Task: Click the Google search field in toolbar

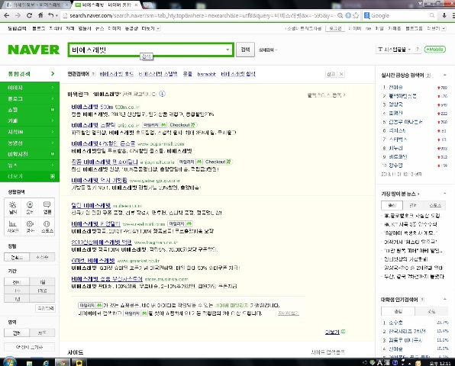Action: tap(399, 16)
